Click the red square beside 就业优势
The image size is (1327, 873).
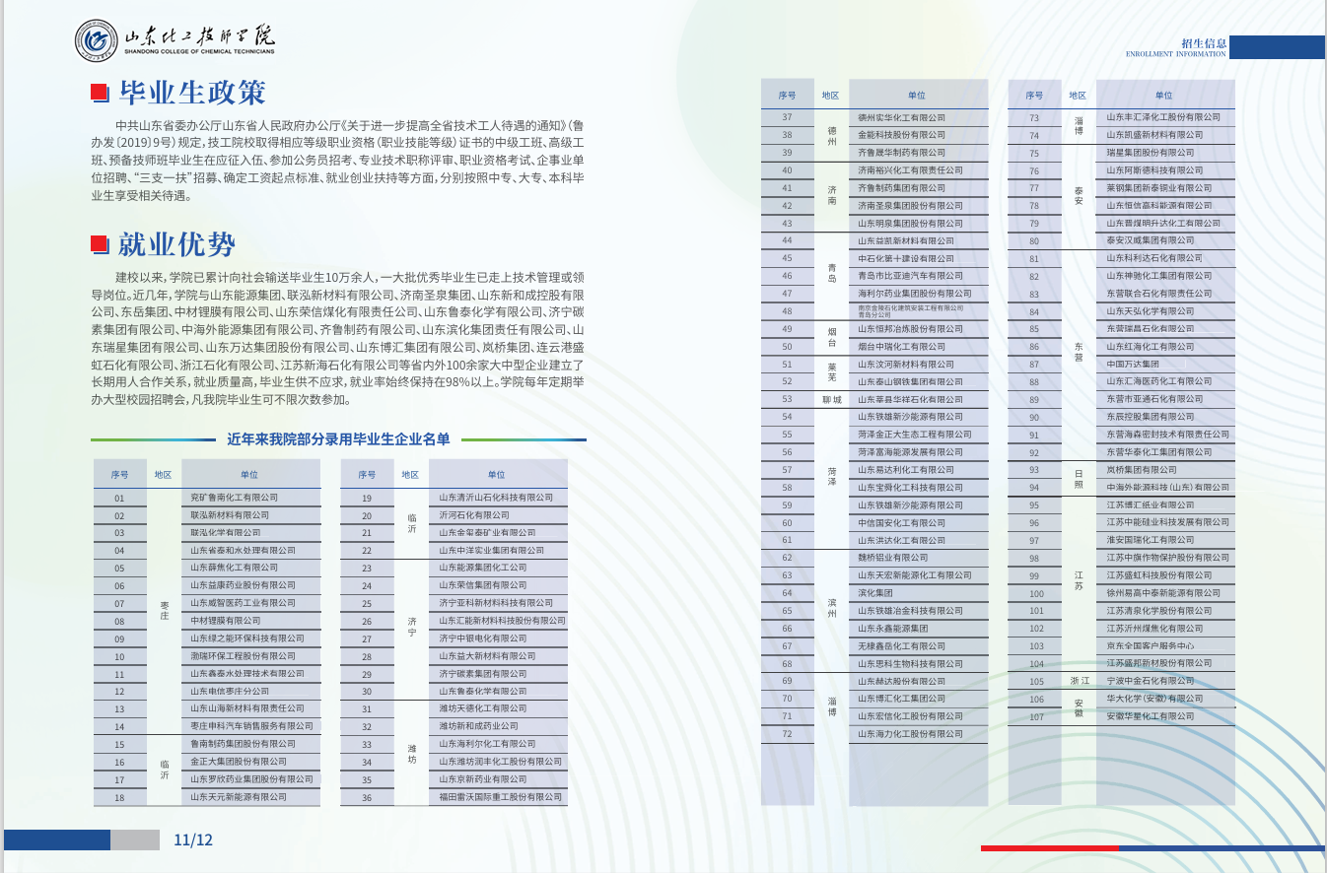click(99, 243)
